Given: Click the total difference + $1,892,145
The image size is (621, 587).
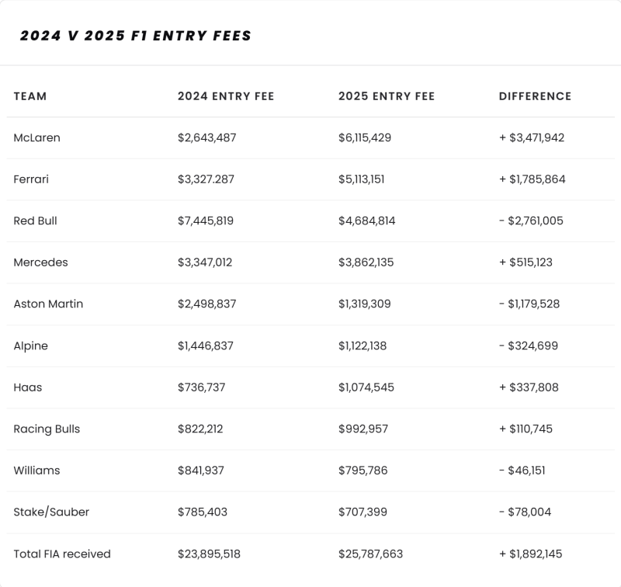Looking at the screenshot, I should click(x=530, y=554).
